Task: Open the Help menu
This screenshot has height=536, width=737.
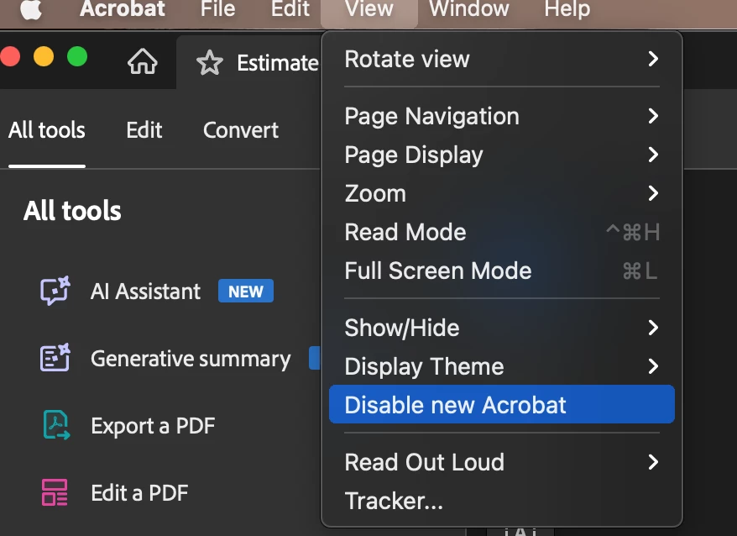Action: point(567,8)
